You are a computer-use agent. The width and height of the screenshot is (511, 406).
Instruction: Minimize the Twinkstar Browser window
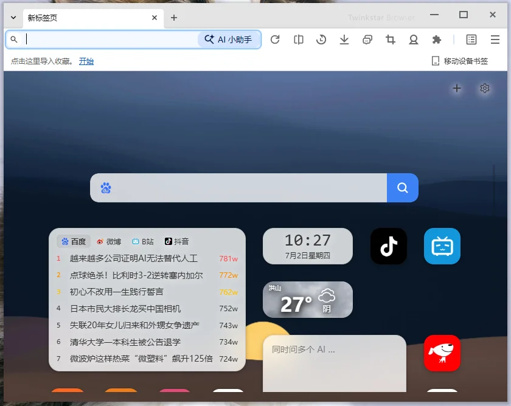tap(434, 15)
